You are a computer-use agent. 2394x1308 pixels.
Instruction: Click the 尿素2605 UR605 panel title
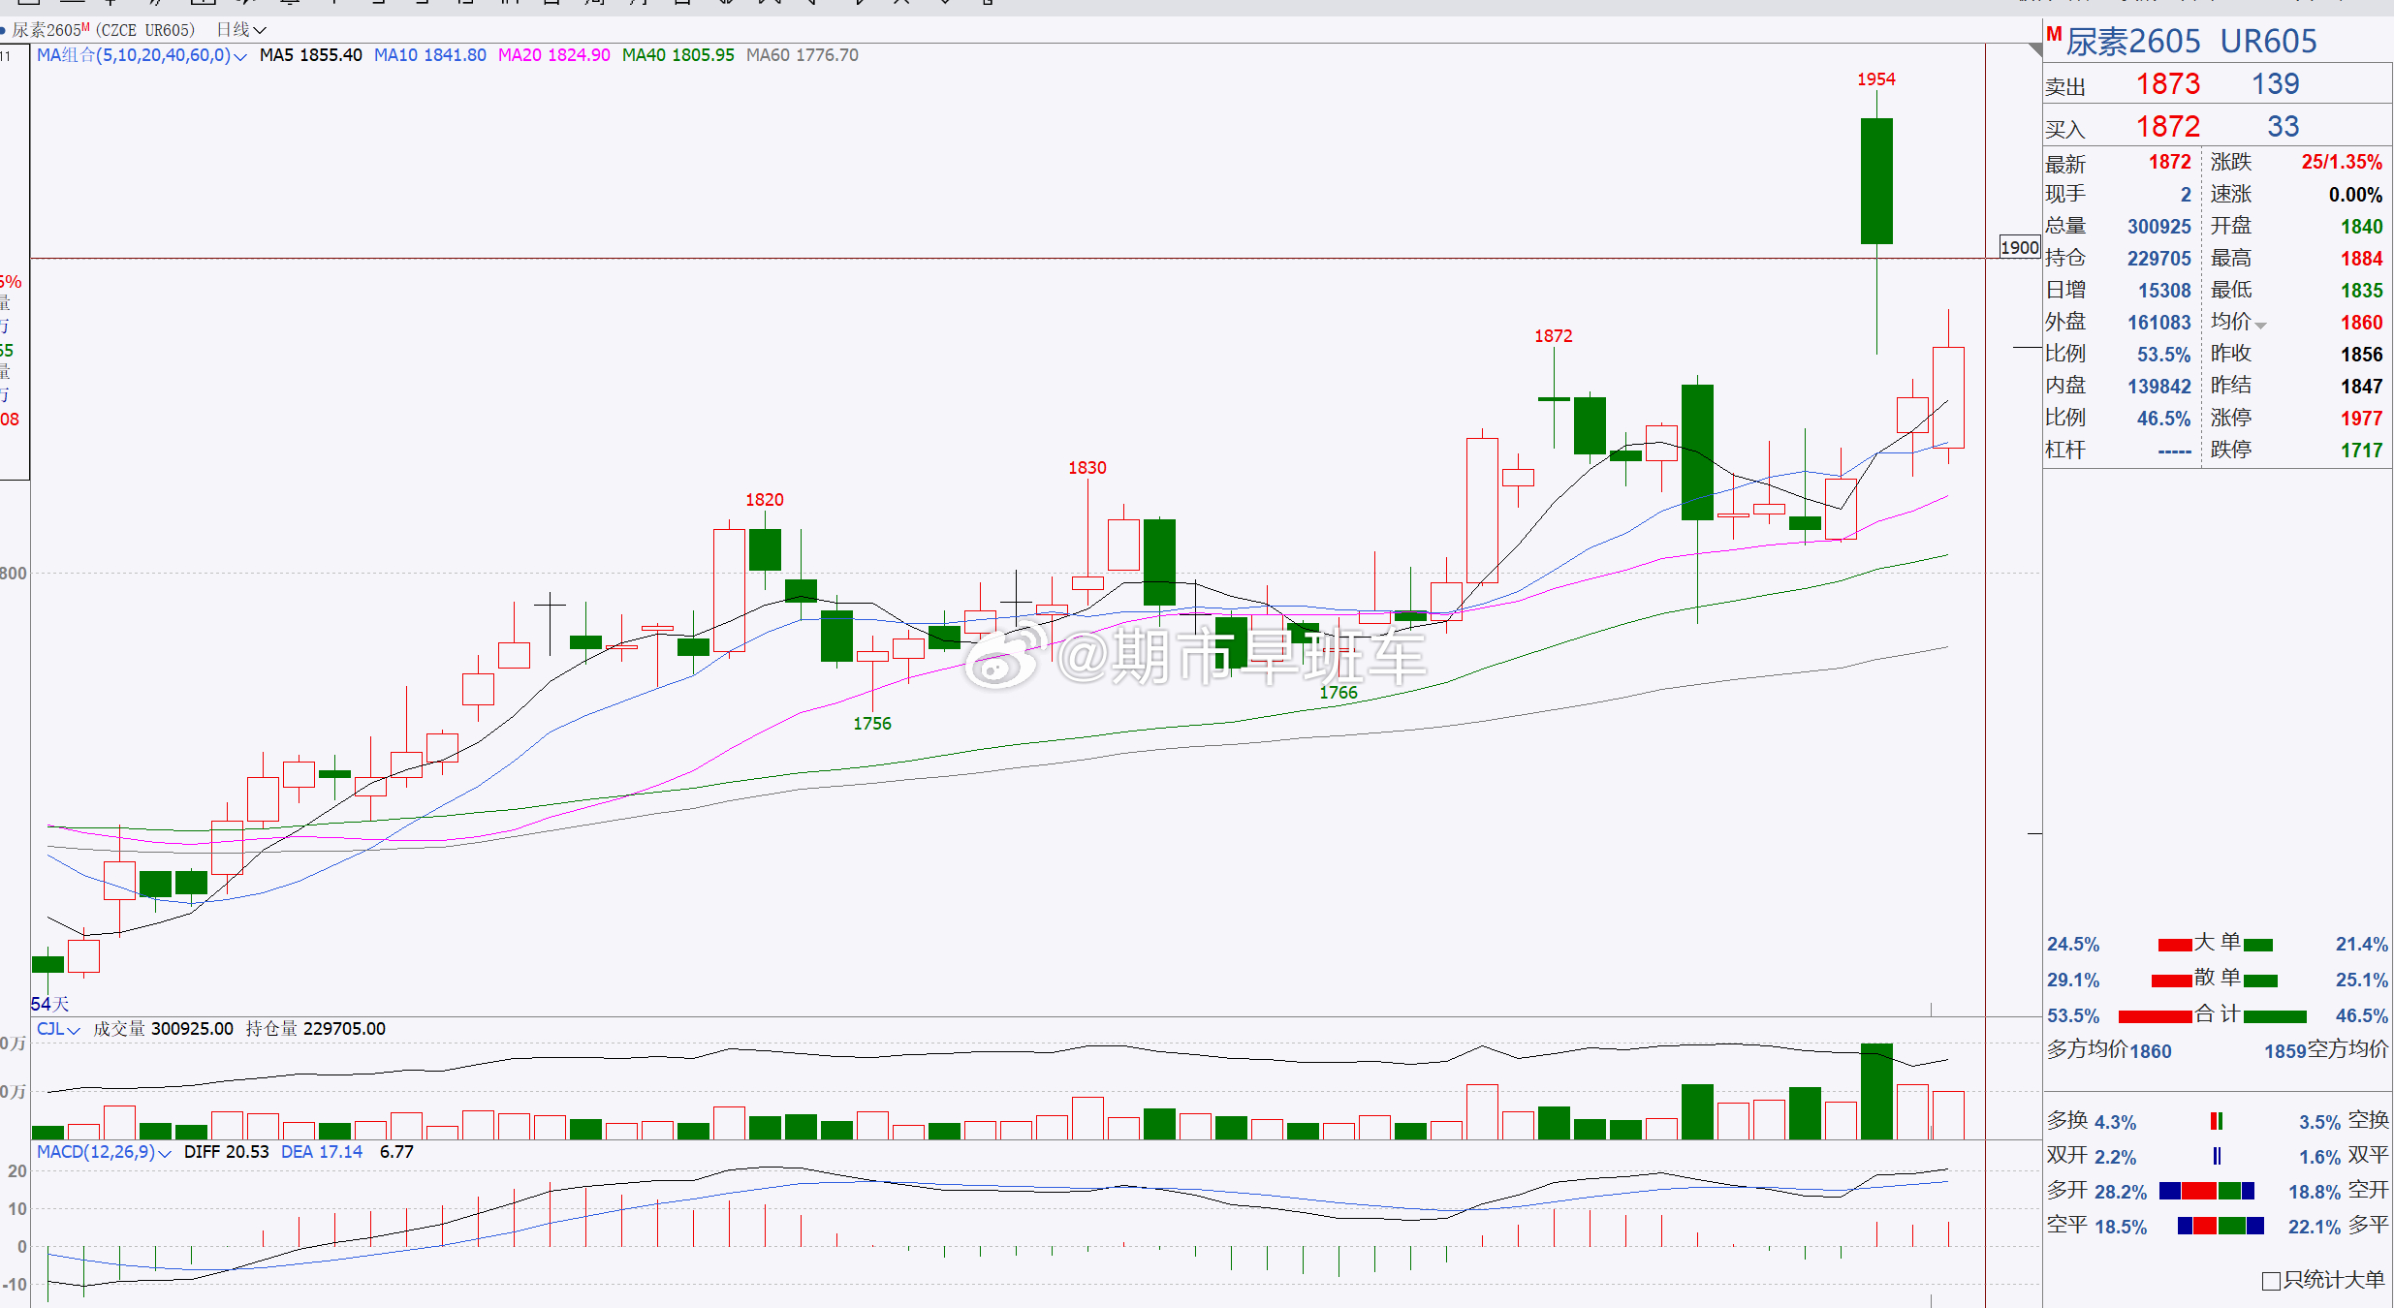2190,42
